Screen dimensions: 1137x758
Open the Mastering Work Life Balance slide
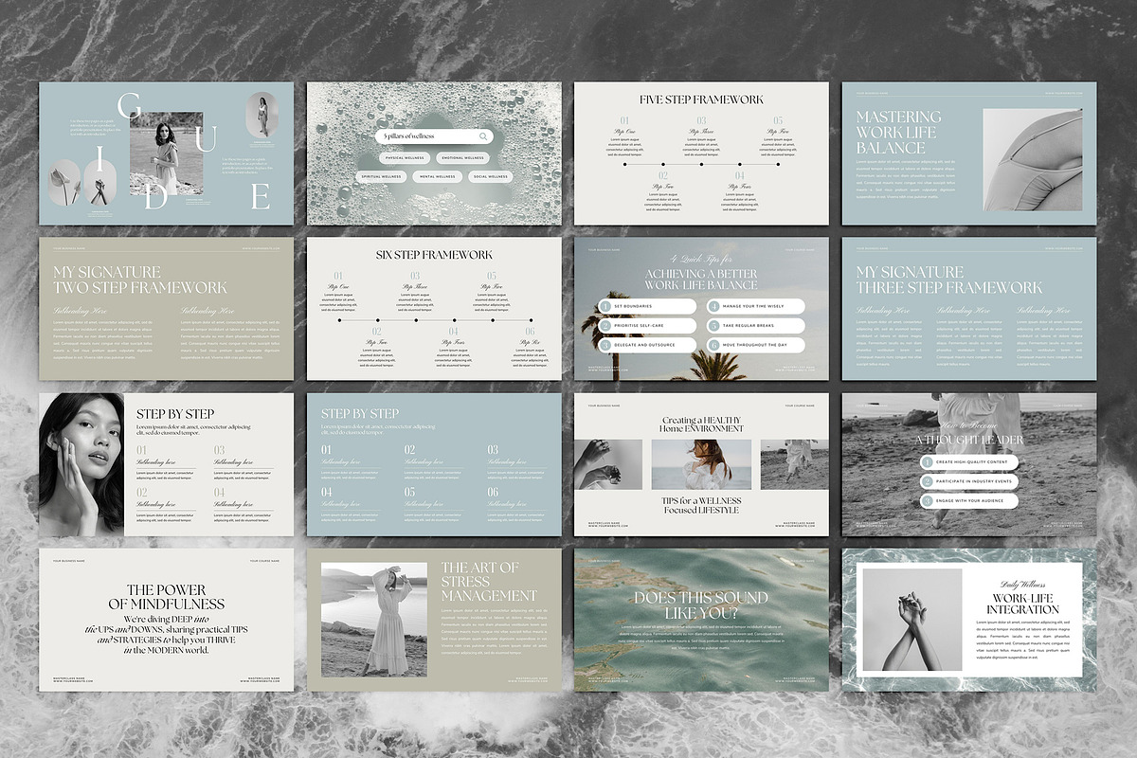(969, 153)
